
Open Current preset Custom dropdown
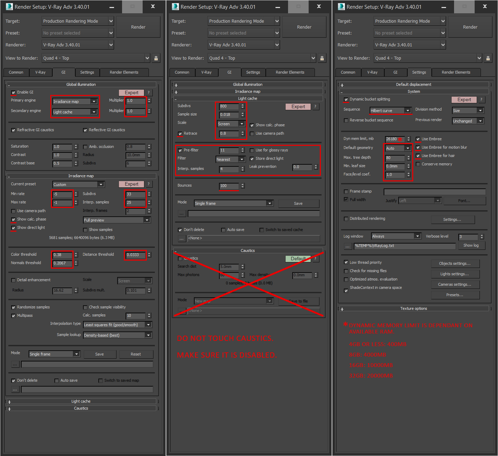point(78,185)
